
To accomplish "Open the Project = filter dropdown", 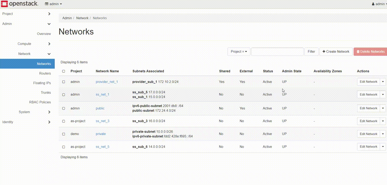I will click(x=239, y=52).
